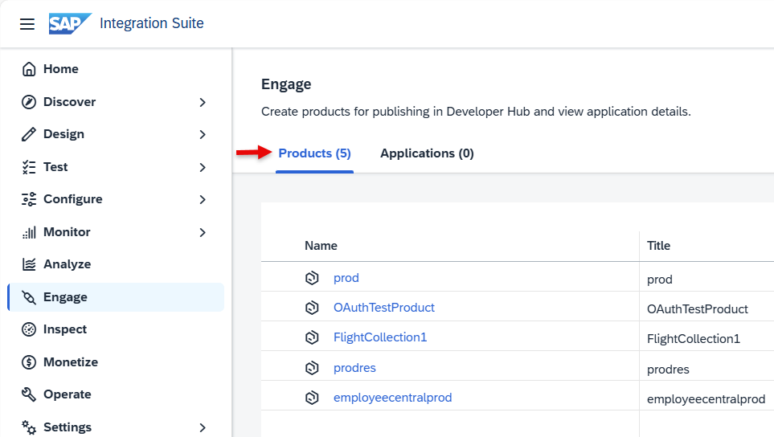Toggle the hamburger navigation menu

pos(27,23)
